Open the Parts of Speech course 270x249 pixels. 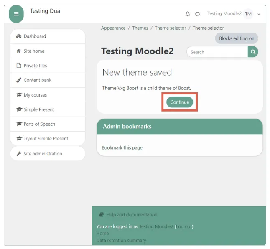click(x=48, y=124)
